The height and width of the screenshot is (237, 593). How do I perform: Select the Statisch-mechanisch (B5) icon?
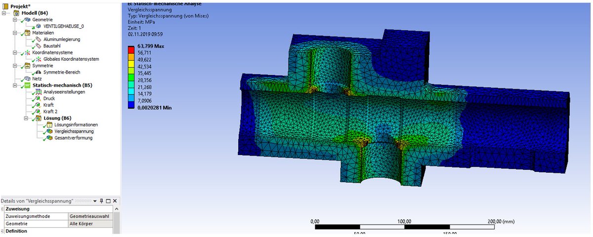[x=27, y=85]
